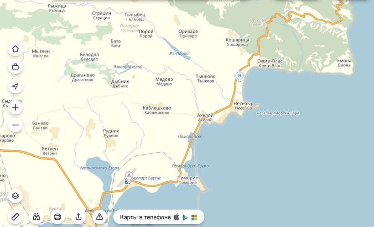Click the Яз.-Порой reservoir label
This screenshot has height=227, width=374.
click(x=179, y=53)
